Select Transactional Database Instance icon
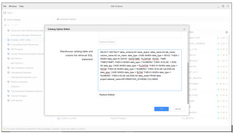 [8, 91]
